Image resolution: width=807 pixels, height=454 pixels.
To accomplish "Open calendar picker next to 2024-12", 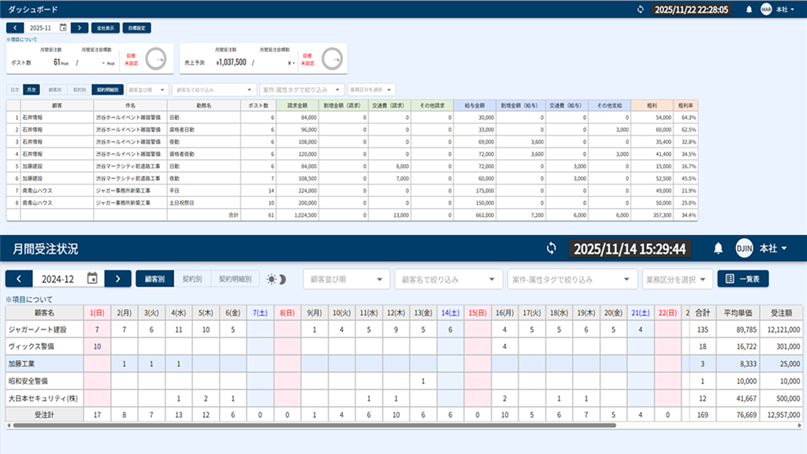I will pos(92,278).
